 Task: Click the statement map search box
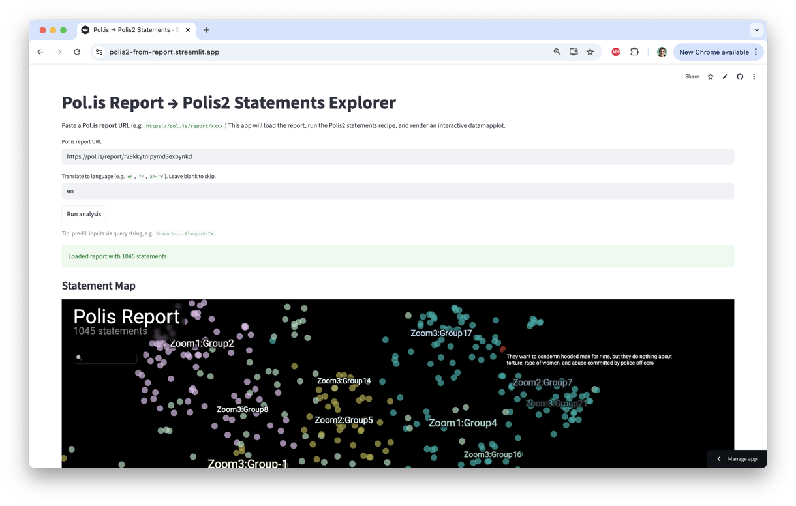tap(108, 357)
